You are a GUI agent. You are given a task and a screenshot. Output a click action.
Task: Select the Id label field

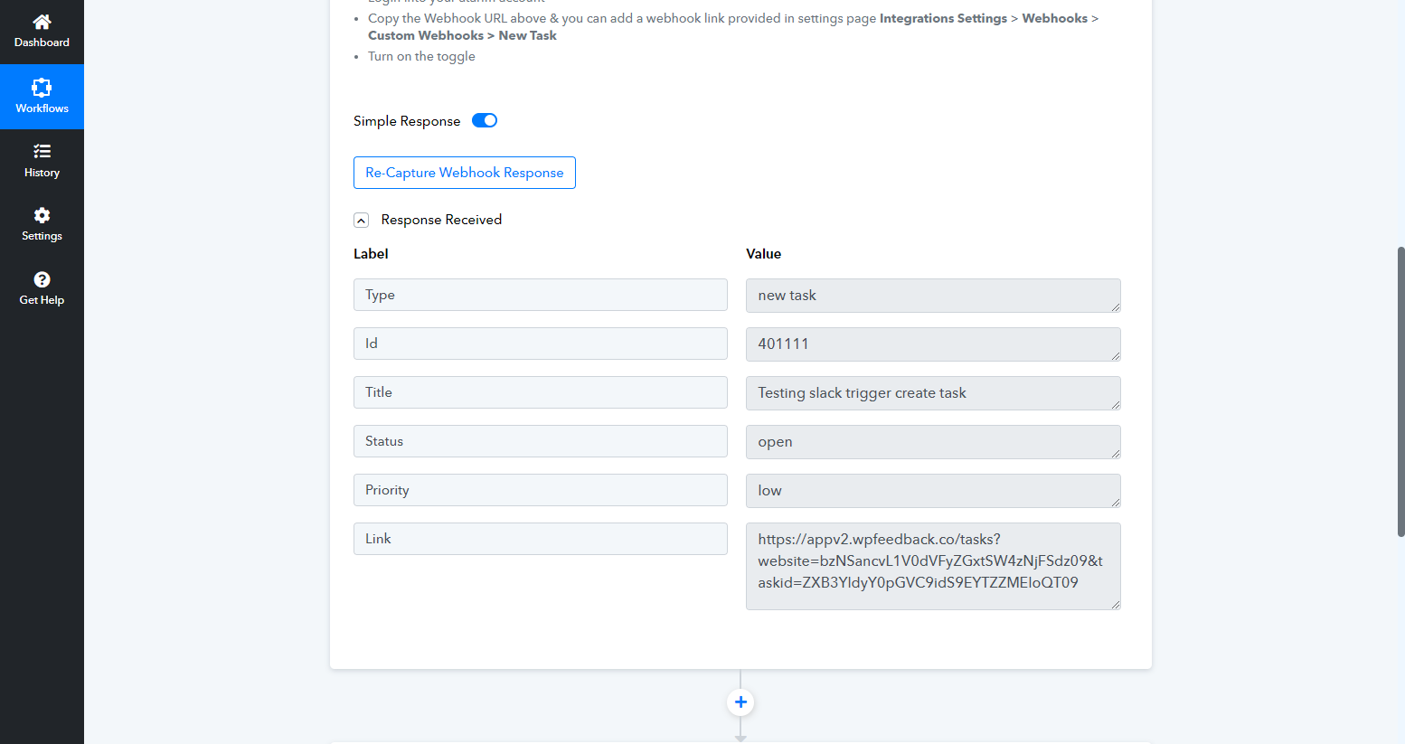[540, 344]
